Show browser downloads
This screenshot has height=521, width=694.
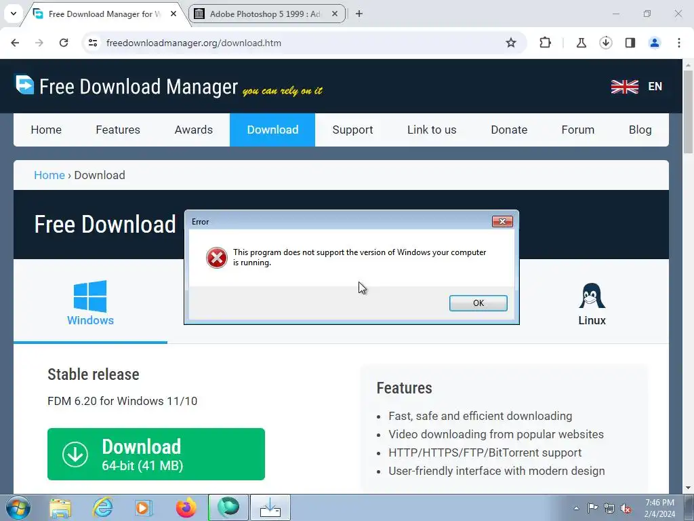[605, 43]
